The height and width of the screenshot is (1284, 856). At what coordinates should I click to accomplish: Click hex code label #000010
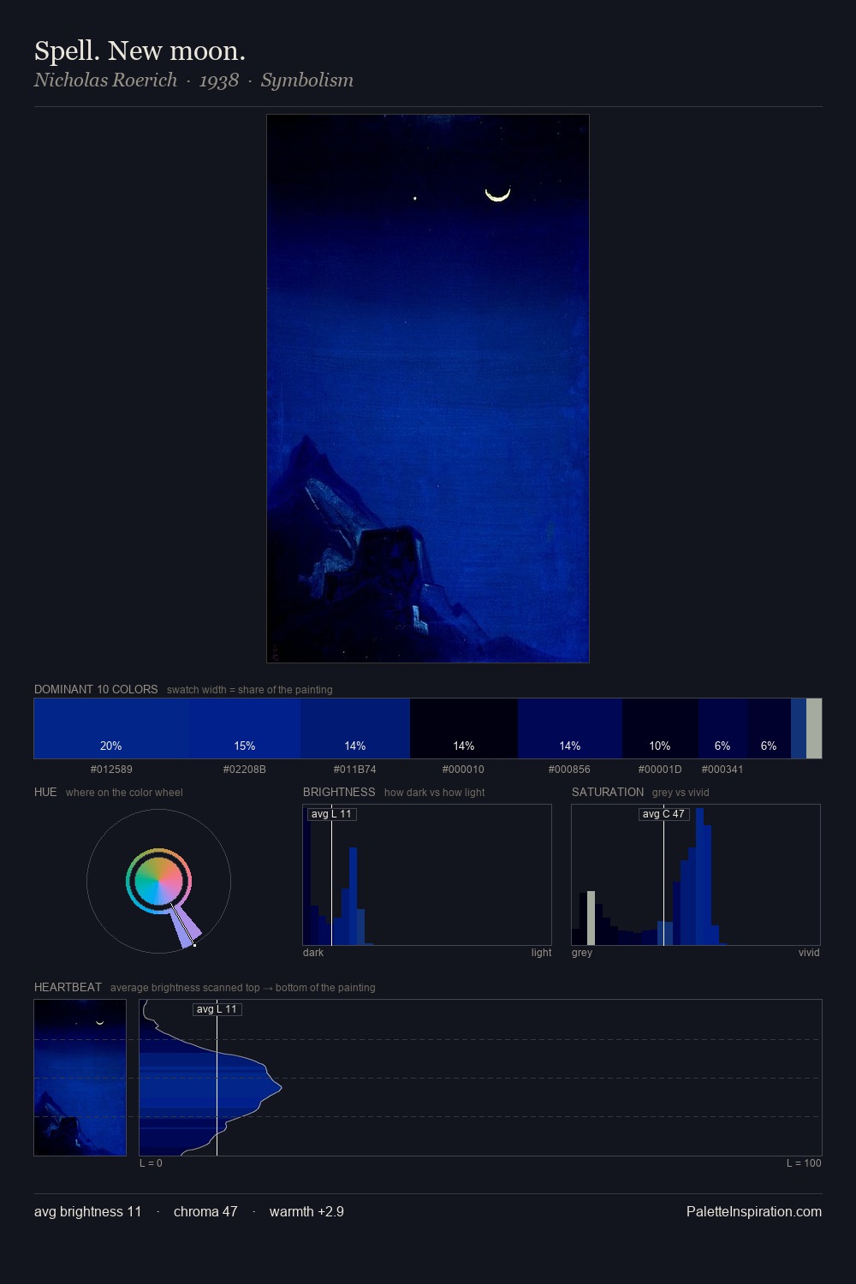click(x=464, y=770)
